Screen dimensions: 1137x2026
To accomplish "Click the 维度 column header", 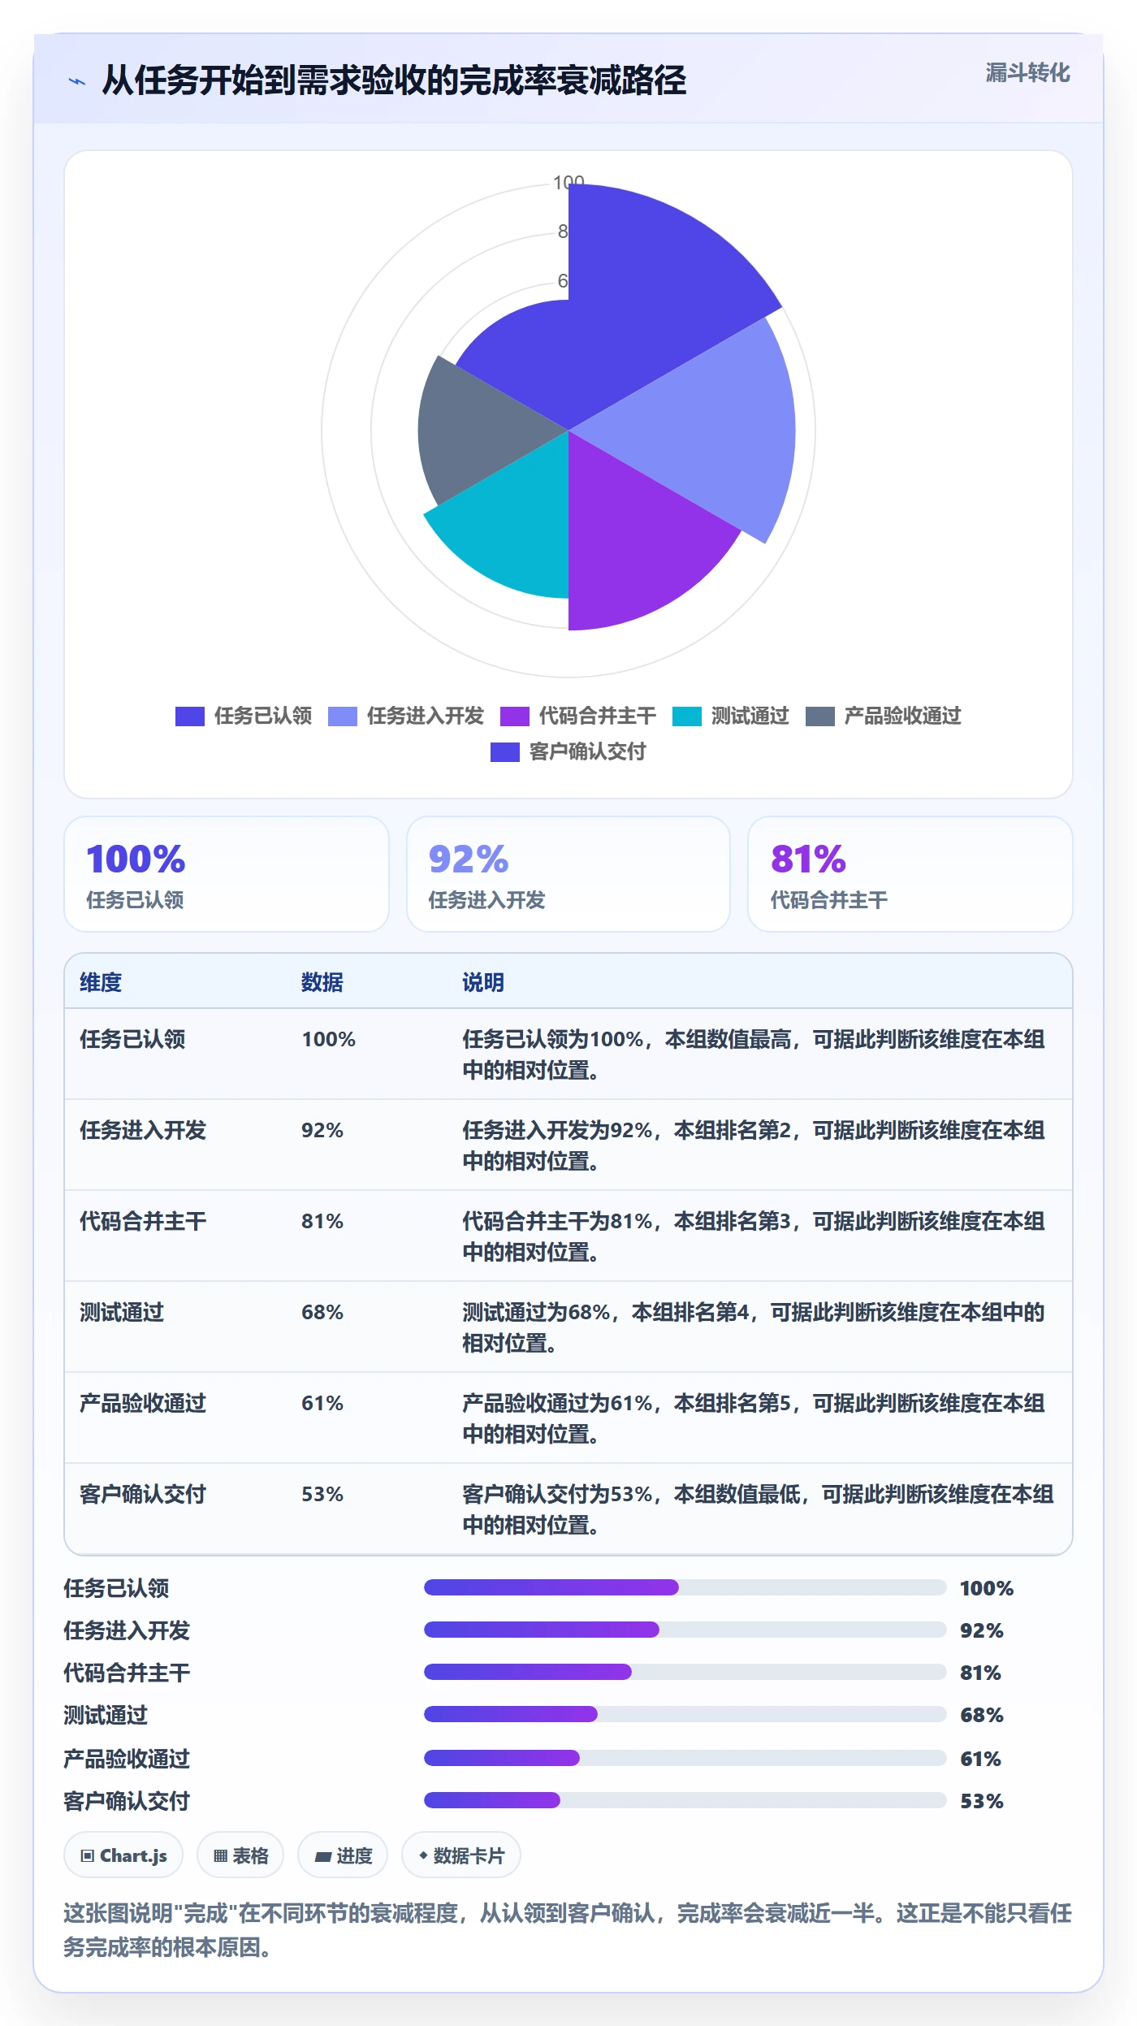I will (x=101, y=982).
